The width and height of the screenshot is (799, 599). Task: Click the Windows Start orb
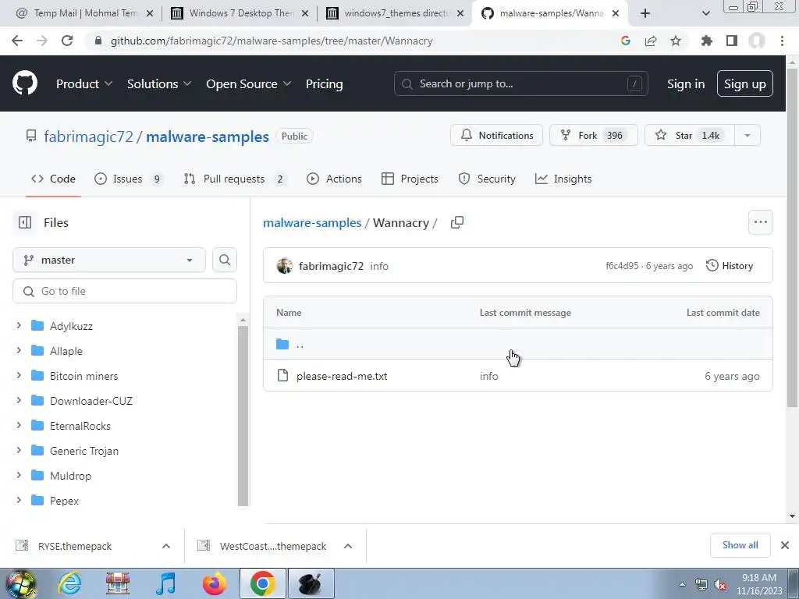[20, 583]
